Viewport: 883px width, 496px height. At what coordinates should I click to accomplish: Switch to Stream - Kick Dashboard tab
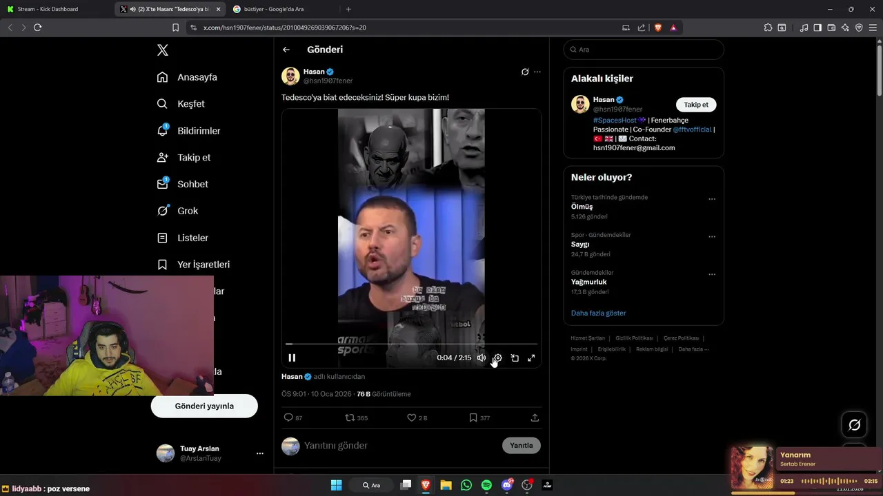(55, 9)
